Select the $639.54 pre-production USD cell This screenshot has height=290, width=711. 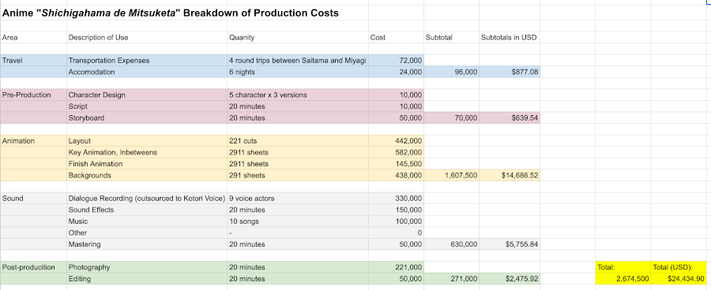click(x=510, y=118)
